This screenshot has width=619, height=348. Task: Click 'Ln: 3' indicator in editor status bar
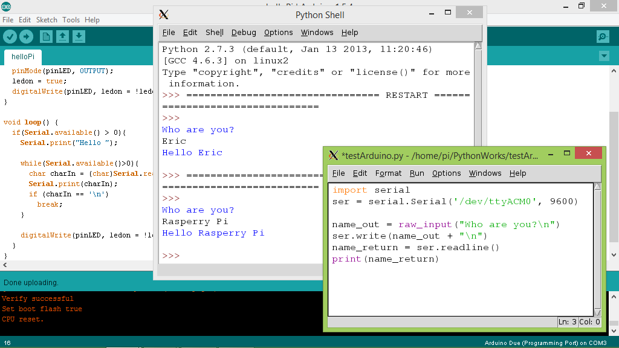click(567, 322)
